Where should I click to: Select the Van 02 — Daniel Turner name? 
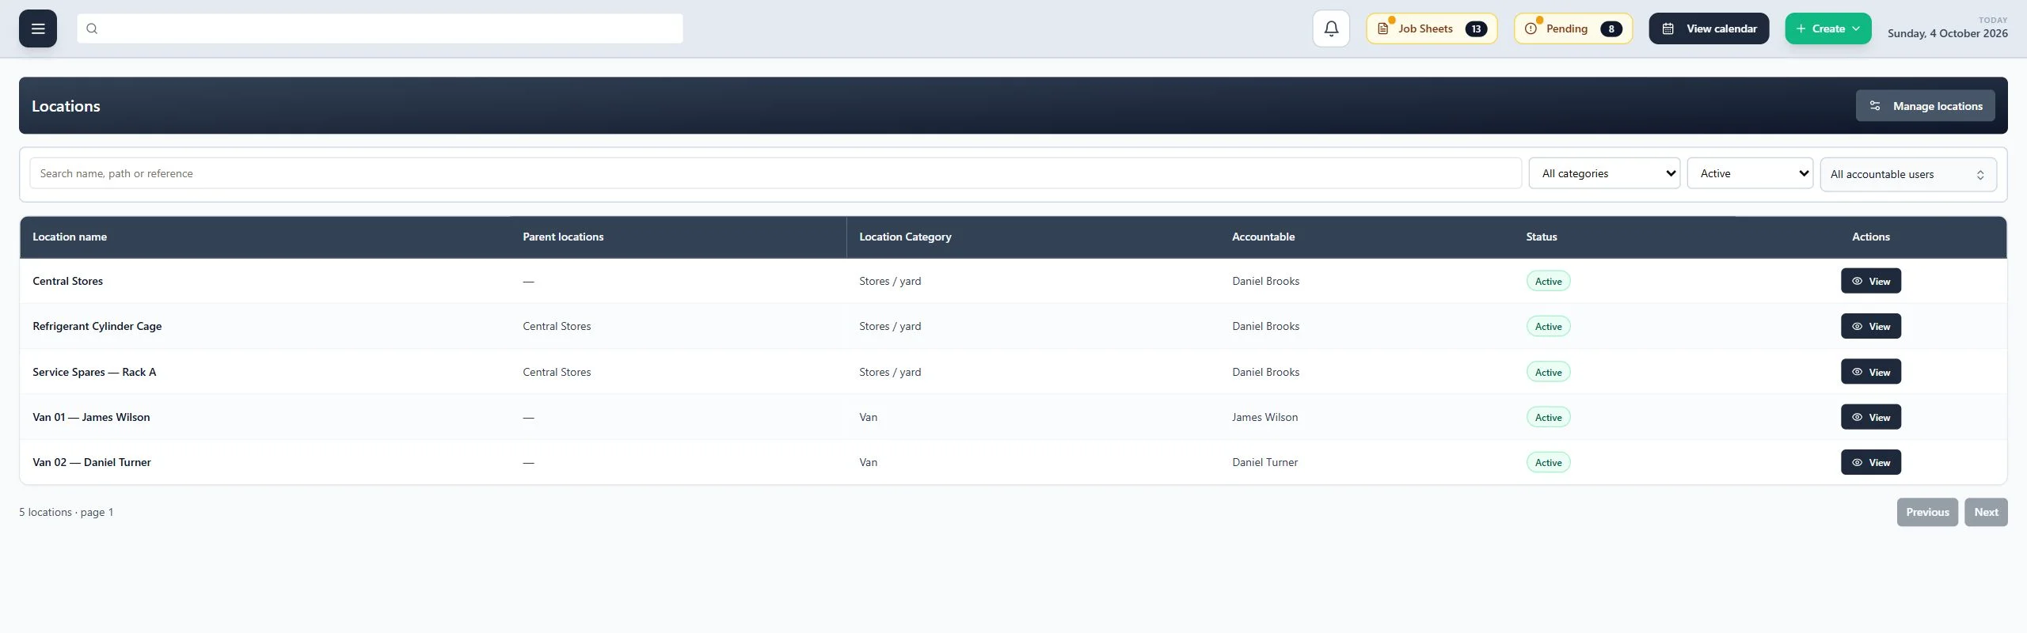pyautogui.click(x=92, y=462)
